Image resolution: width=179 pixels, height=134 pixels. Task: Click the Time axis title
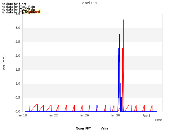(158, 120)
